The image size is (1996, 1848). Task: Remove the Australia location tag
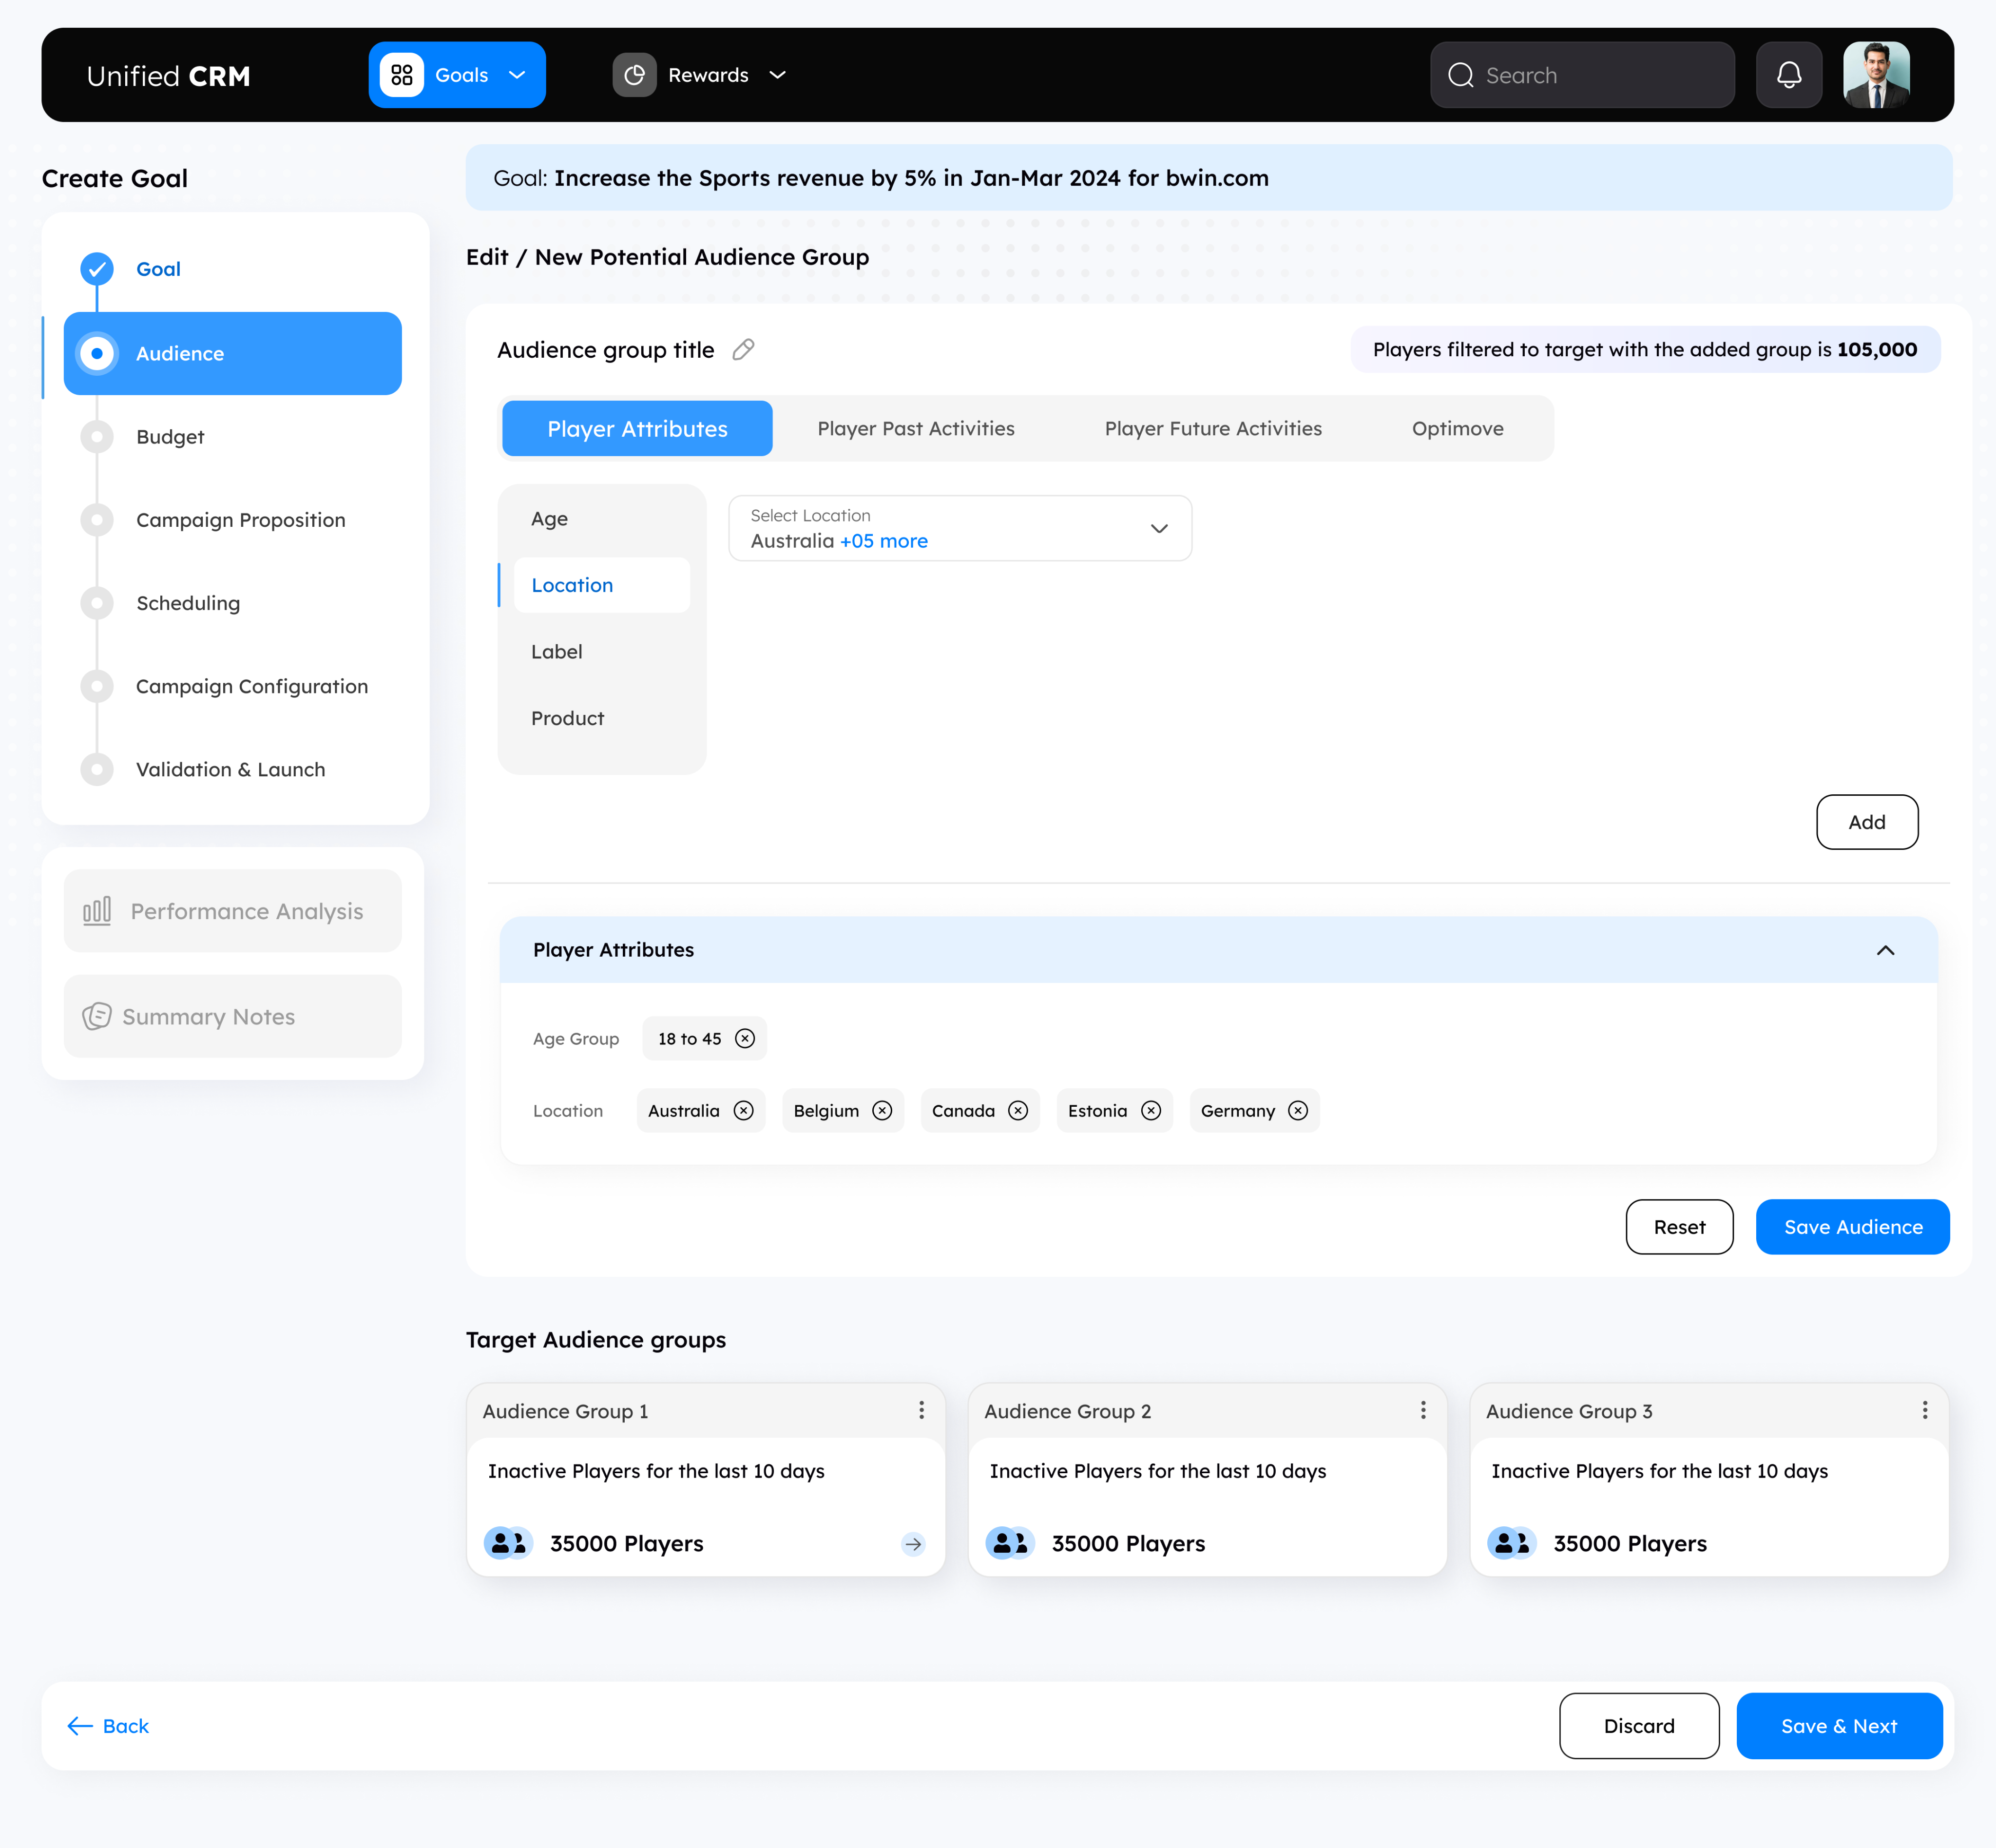tap(743, 1111)
